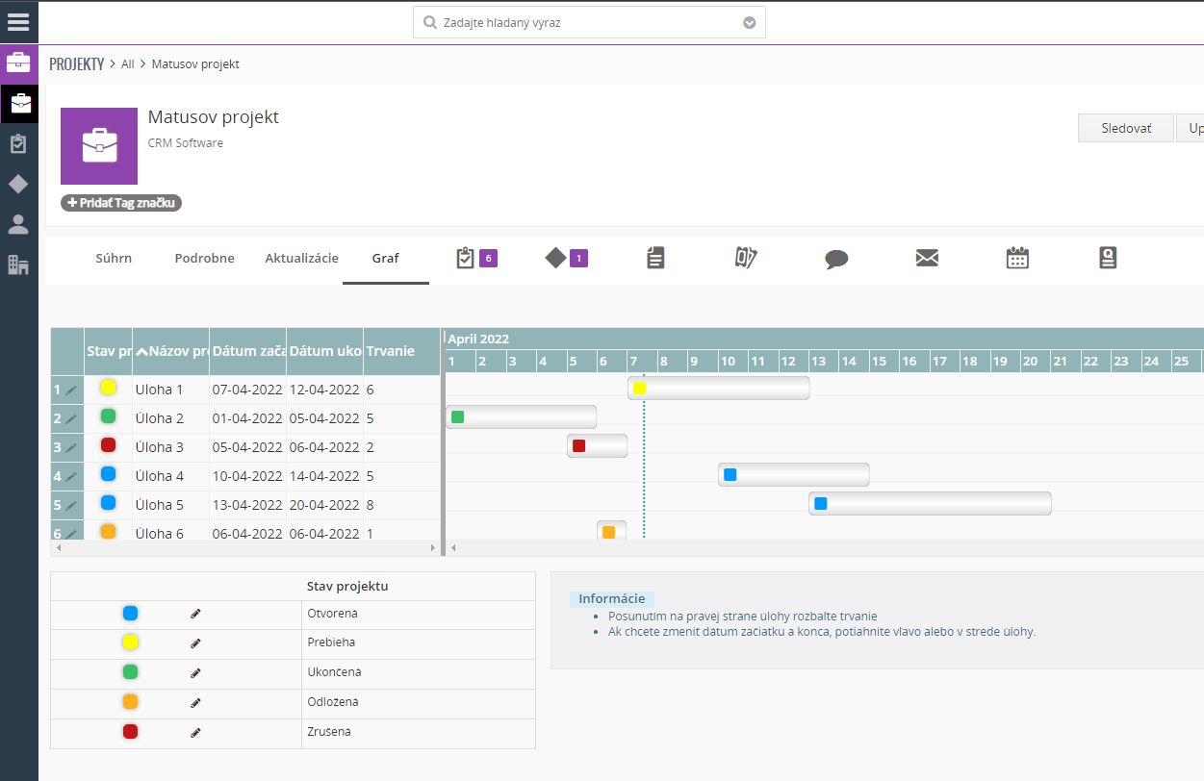
Task: Open the clipboard tasks sidebar icon
Action: [18, 144]
